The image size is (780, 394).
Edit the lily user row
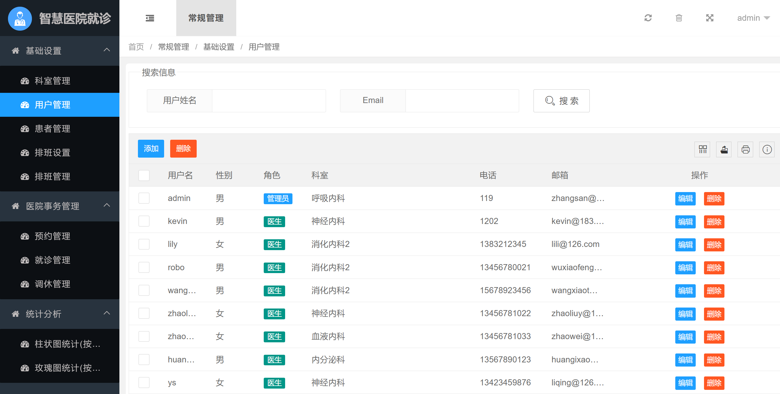685,245
